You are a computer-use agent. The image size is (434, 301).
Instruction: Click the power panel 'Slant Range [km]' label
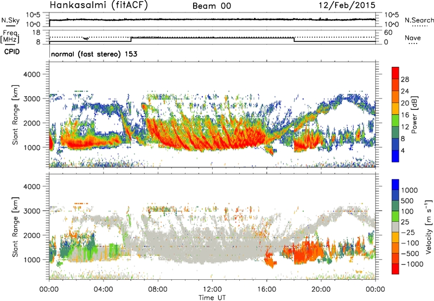tap(15, 115)
